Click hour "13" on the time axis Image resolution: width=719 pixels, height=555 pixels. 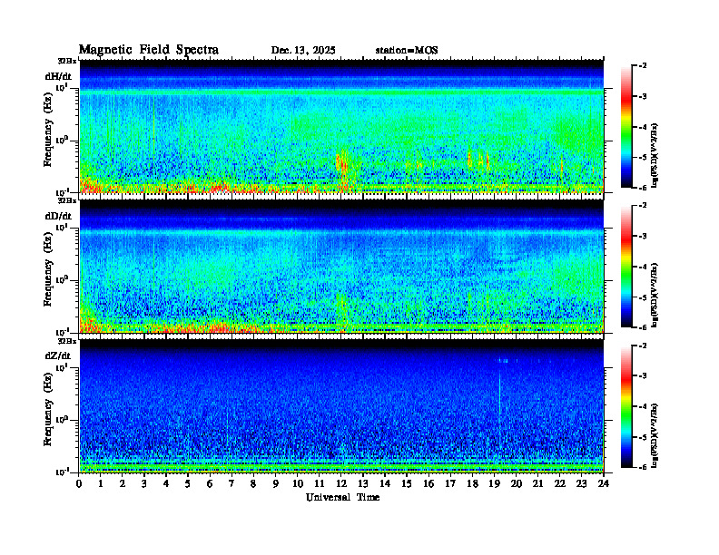tap(363, 483)
